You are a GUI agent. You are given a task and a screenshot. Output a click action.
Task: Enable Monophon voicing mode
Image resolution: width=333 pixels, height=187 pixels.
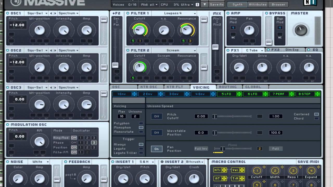(141, 128)
